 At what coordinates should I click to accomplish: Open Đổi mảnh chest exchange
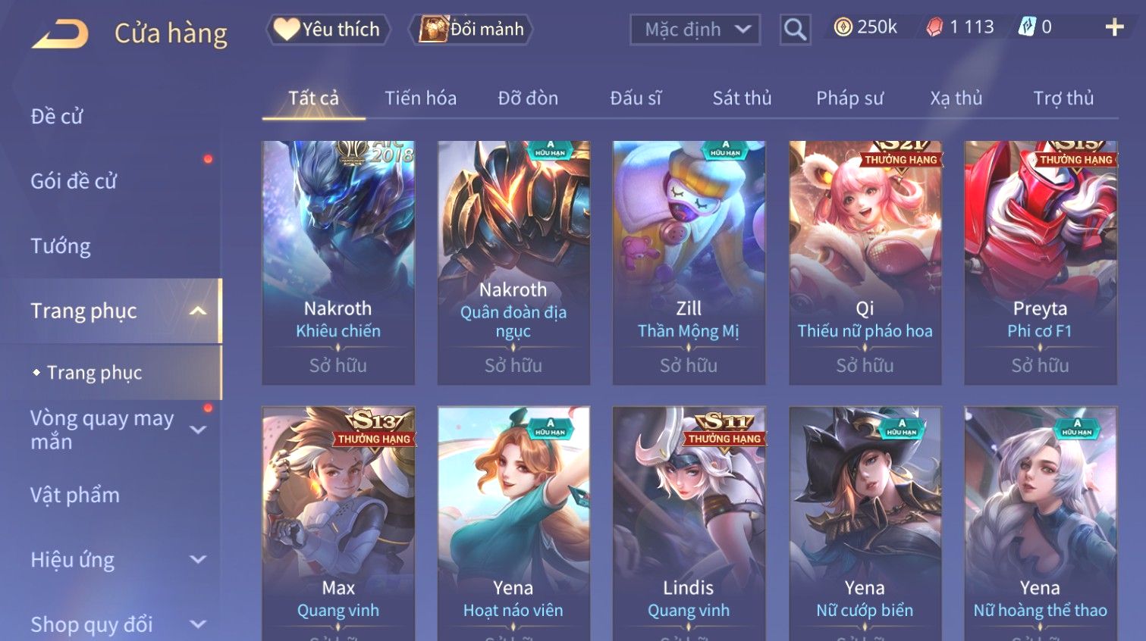471,30
